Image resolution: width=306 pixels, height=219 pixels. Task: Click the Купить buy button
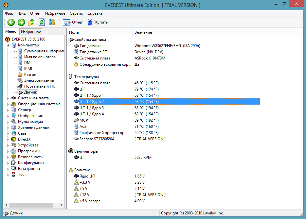click(98, 22)
